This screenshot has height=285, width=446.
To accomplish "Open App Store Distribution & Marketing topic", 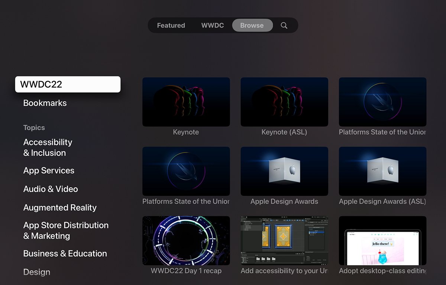I will [x=66, y=230].
